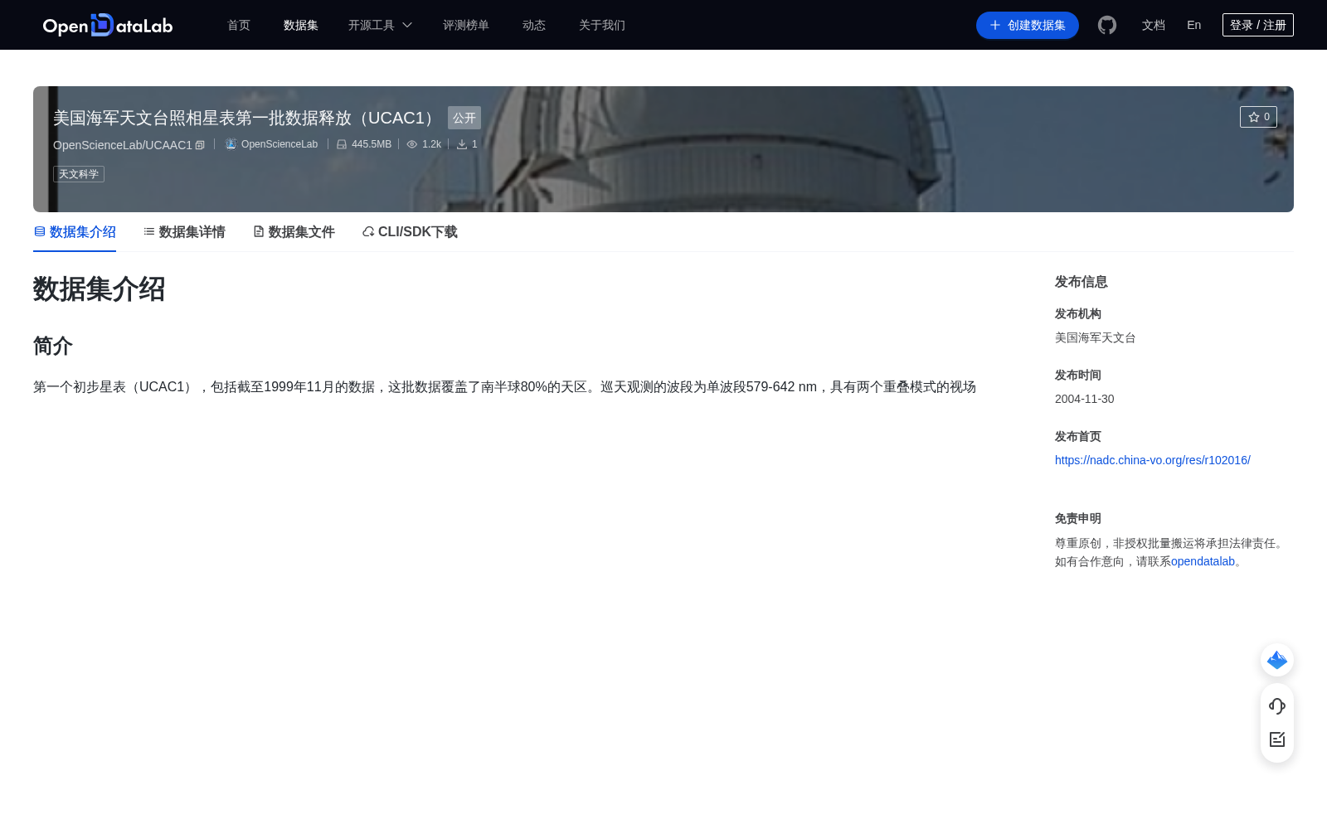Open customer support headset icon
The image size is (1327, 829).
tap(1277, 706)
